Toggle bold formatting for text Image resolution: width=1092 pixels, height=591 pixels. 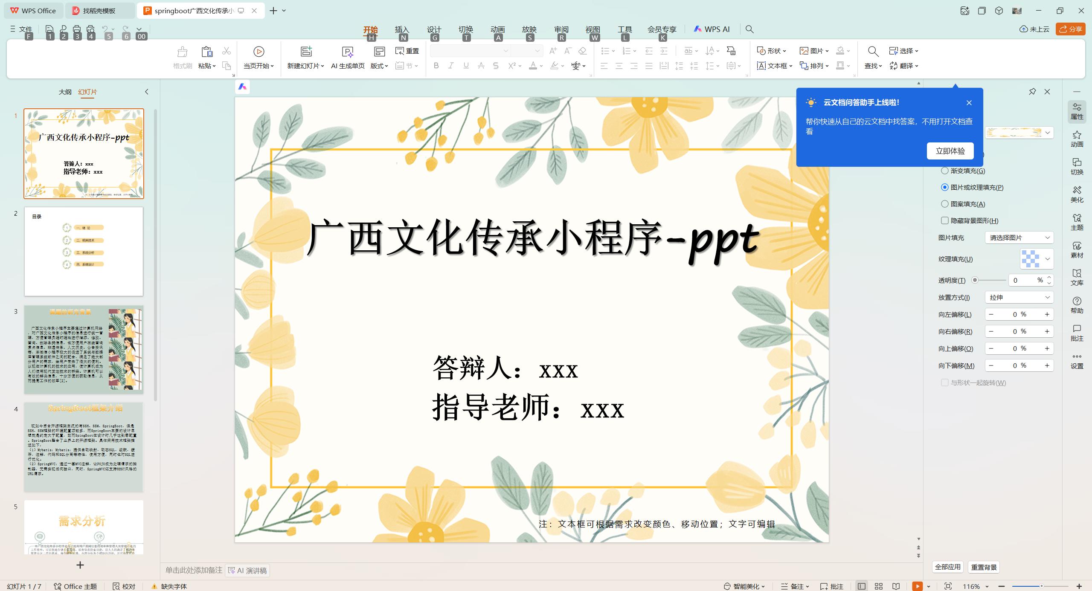click(436, 65)
